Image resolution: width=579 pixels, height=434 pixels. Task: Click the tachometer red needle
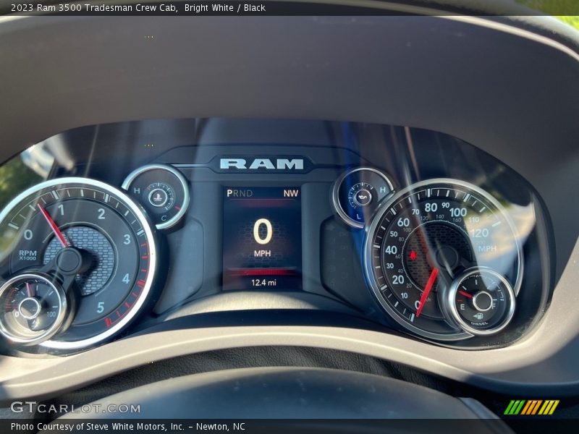click(x=53, y=226)
